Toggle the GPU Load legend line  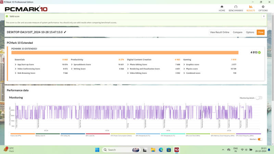98,134
